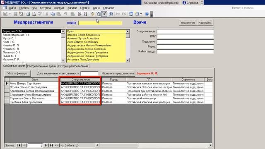
Task: Click the Убрать фильтры button
Action: coord(17,73)
